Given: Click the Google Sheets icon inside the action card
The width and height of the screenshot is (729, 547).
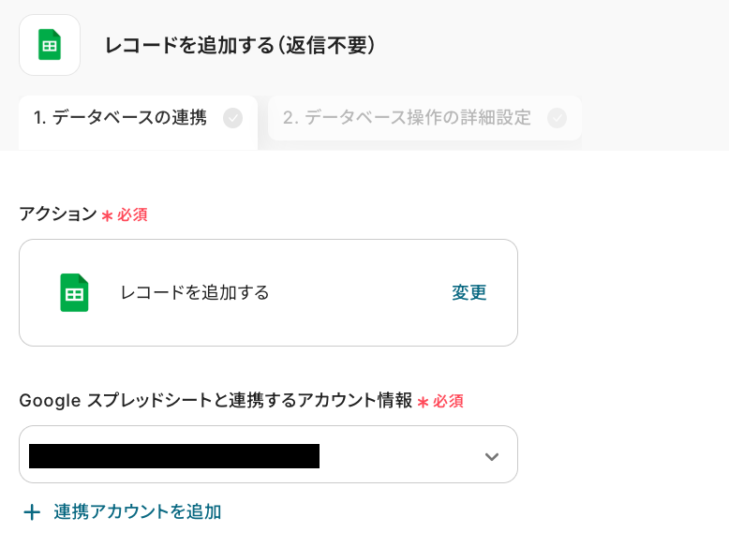Looking at the screenshot, I should click(74, 292).
